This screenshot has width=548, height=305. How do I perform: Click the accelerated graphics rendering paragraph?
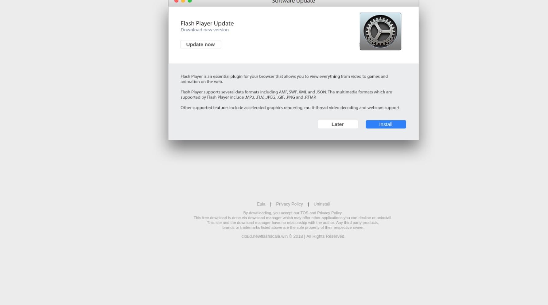(x=290, y=108)
